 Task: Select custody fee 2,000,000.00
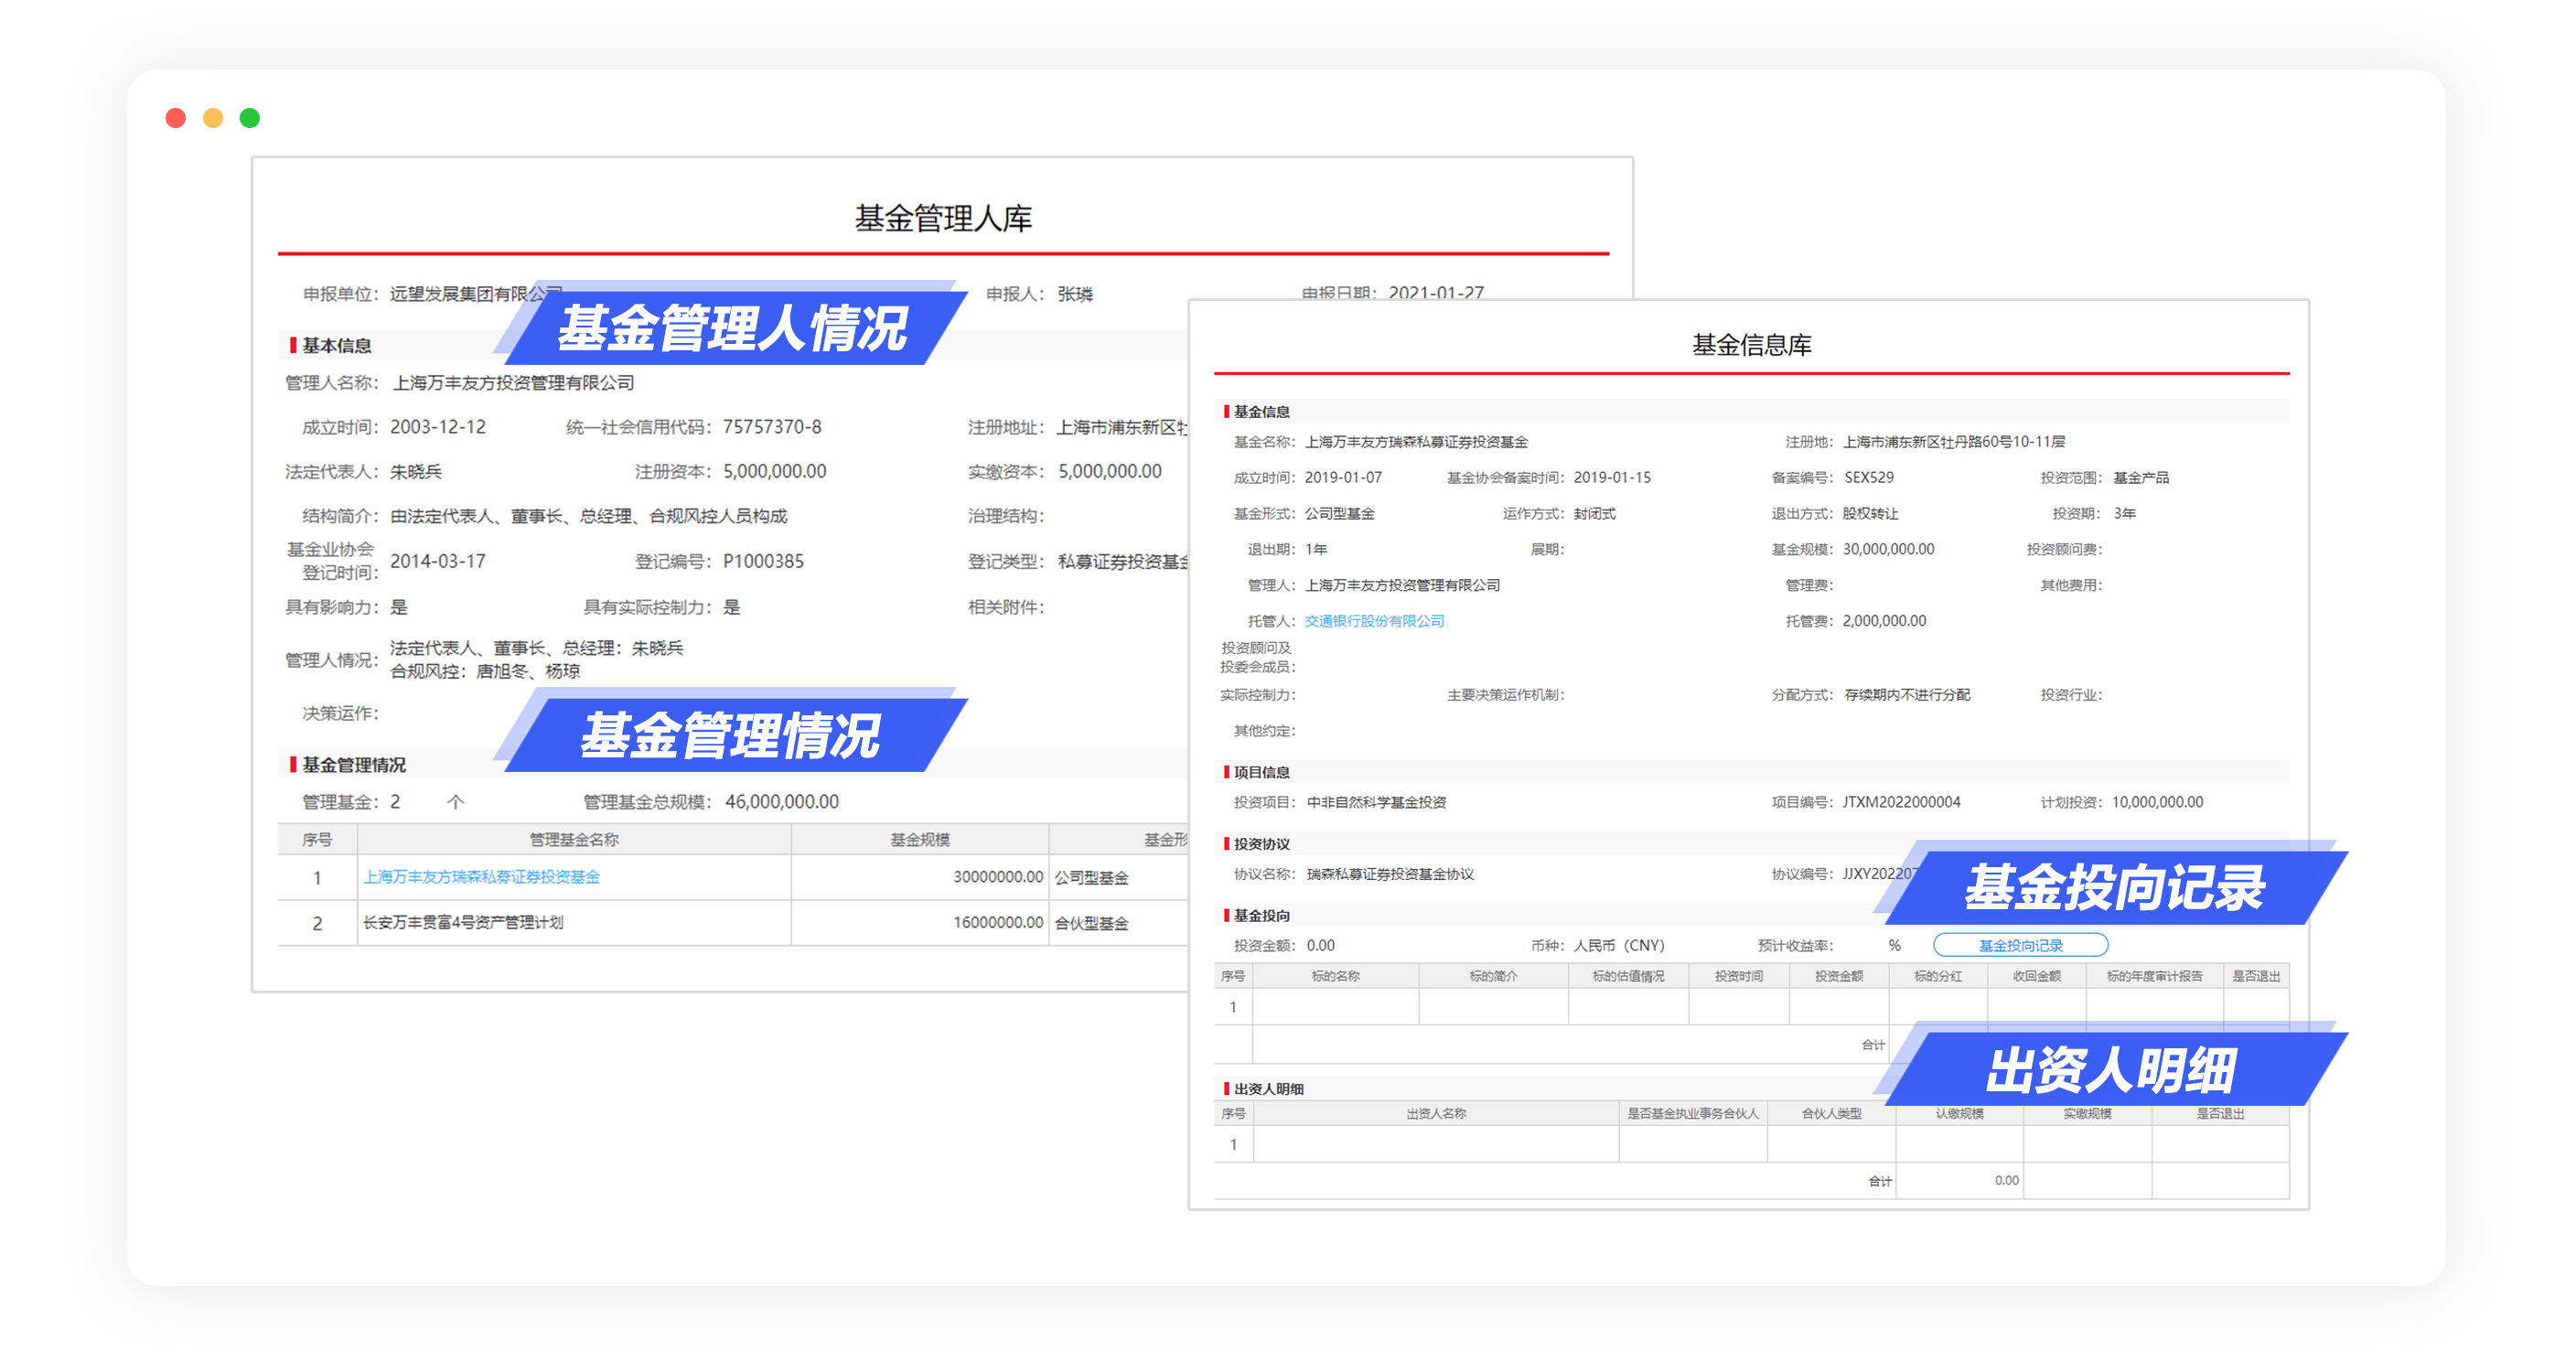pyautogui.click(x=1884, y=621)
